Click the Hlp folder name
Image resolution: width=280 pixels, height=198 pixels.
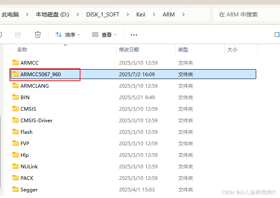25,155
